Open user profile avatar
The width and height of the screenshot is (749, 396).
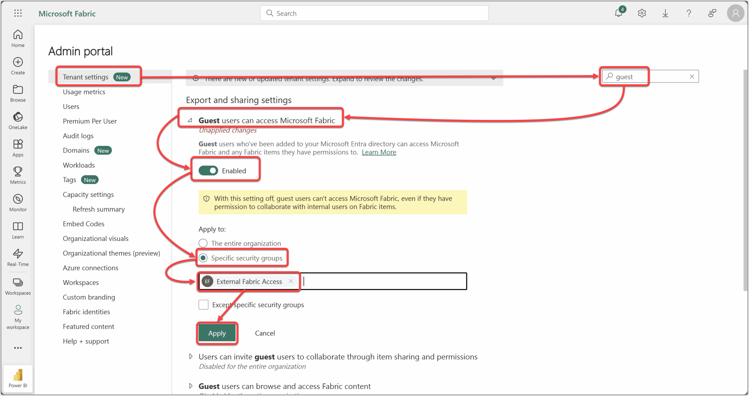click(736, 13)
